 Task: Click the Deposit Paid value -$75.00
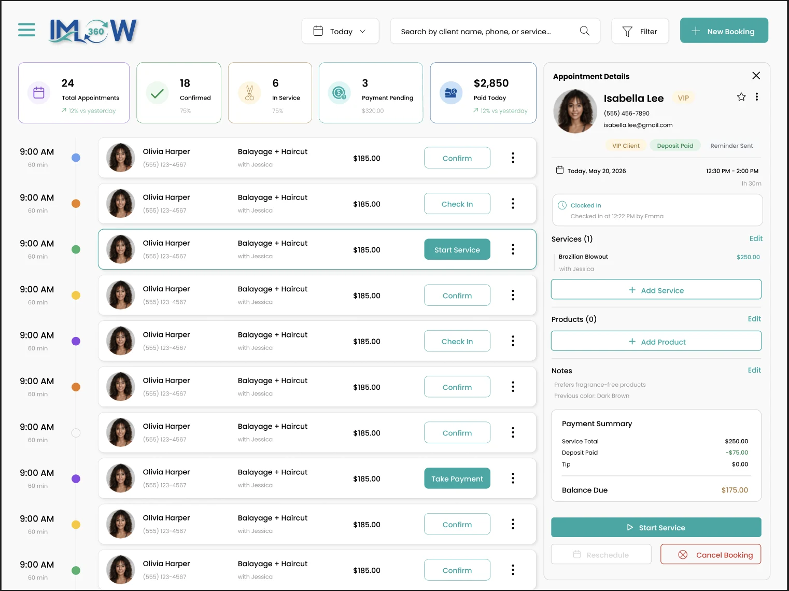tap(737, 453)
